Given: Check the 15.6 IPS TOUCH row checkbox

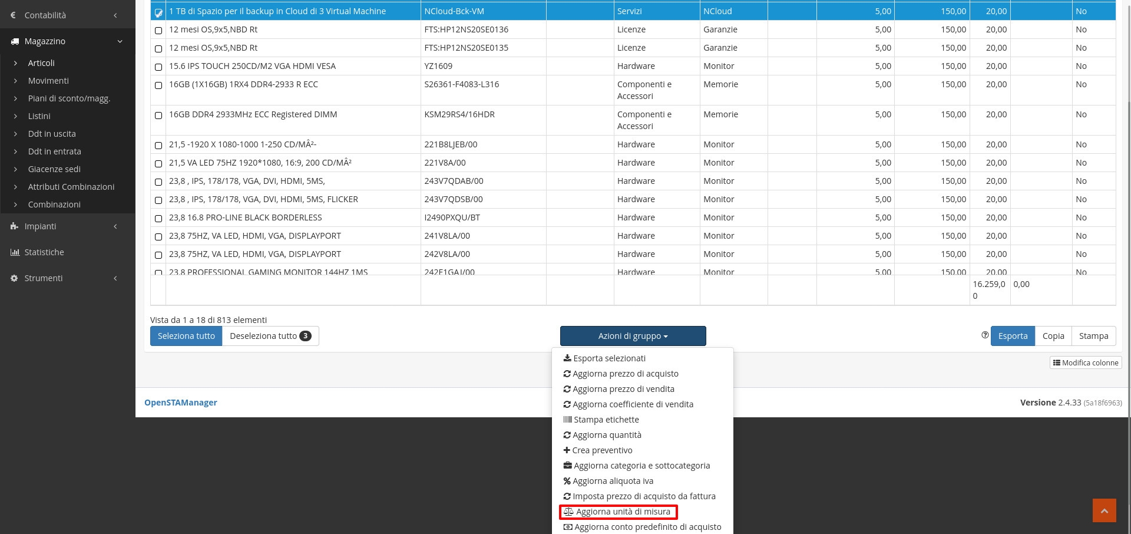Looking at the screenshot, I should (x=158, y=67).
